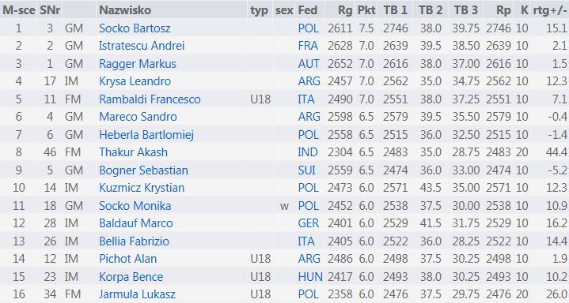569x303 pixels.
Task: Open FRA federation link
Action: pyautogui.click(x=308, y=46)
